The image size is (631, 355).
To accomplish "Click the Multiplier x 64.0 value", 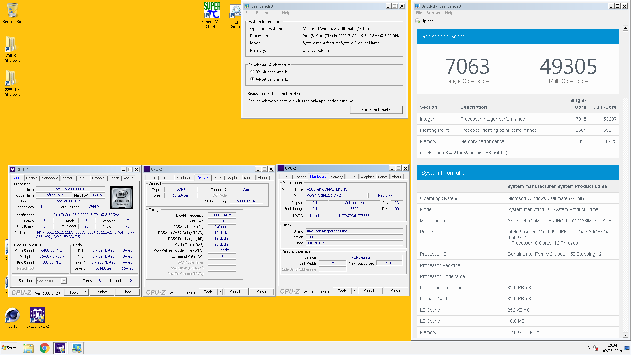I will point(52,257).
